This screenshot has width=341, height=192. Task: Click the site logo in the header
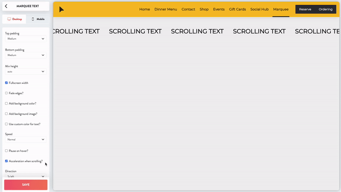(61, 9)
